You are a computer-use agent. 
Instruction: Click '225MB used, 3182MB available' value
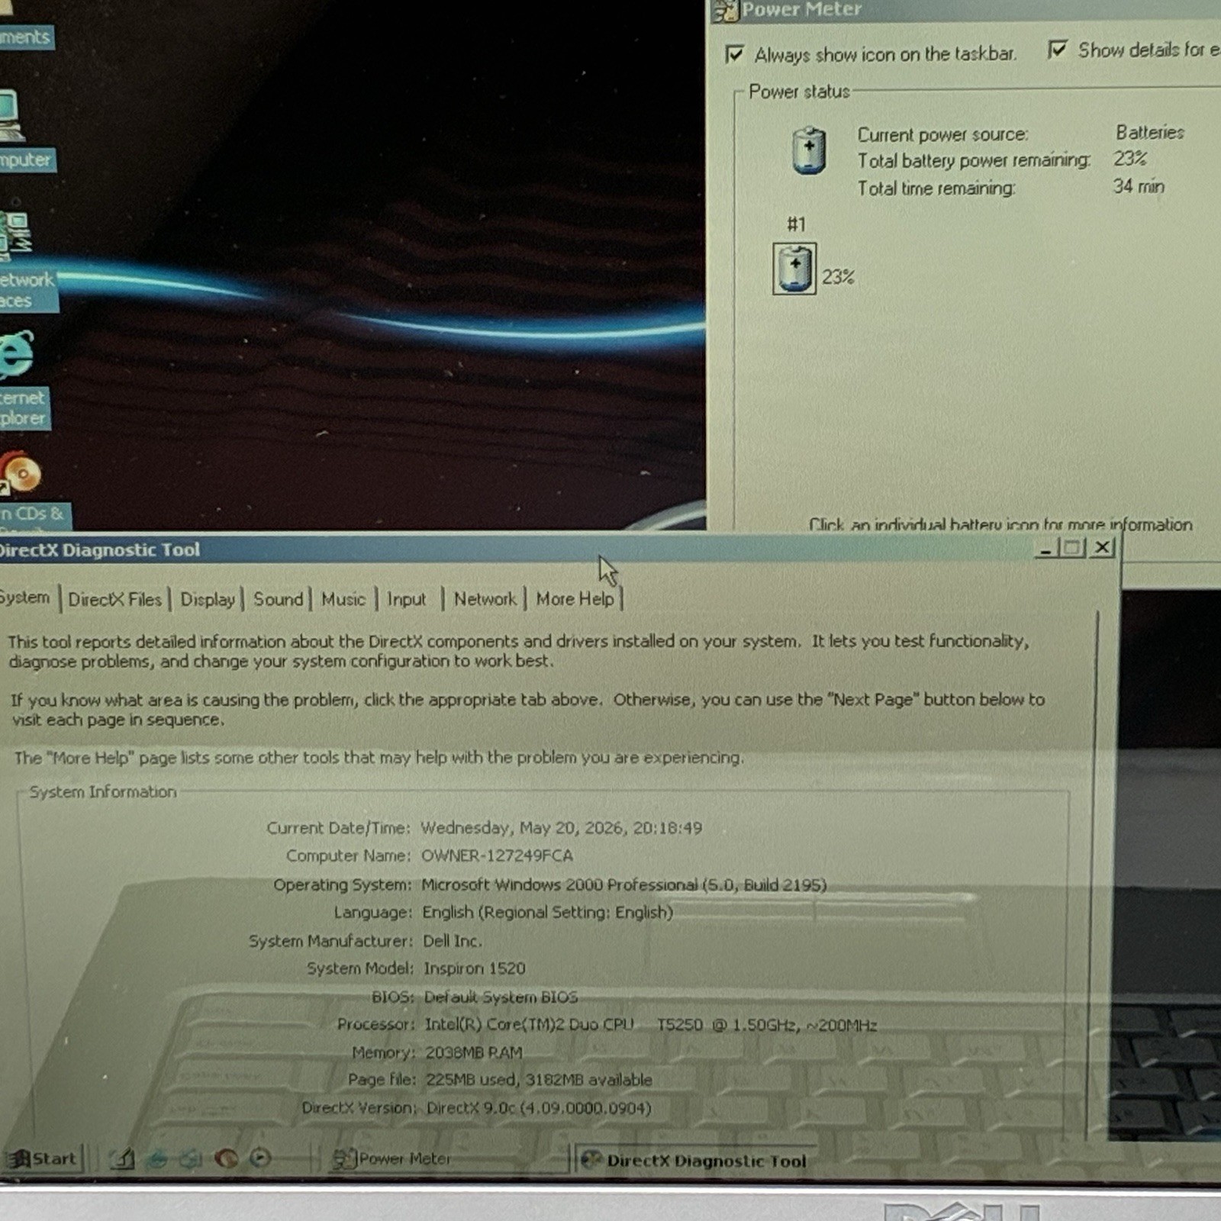click(x=539, y=1080)
